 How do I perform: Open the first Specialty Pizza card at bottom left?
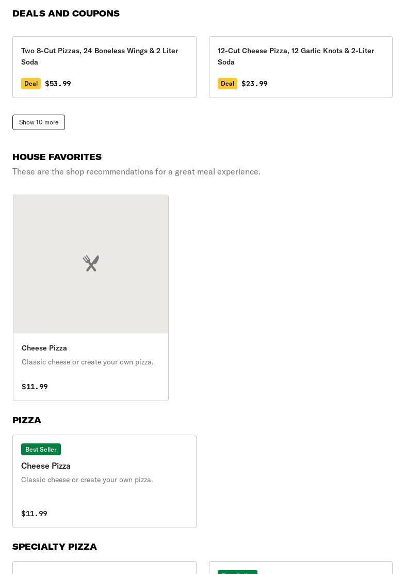click(104, 568)
